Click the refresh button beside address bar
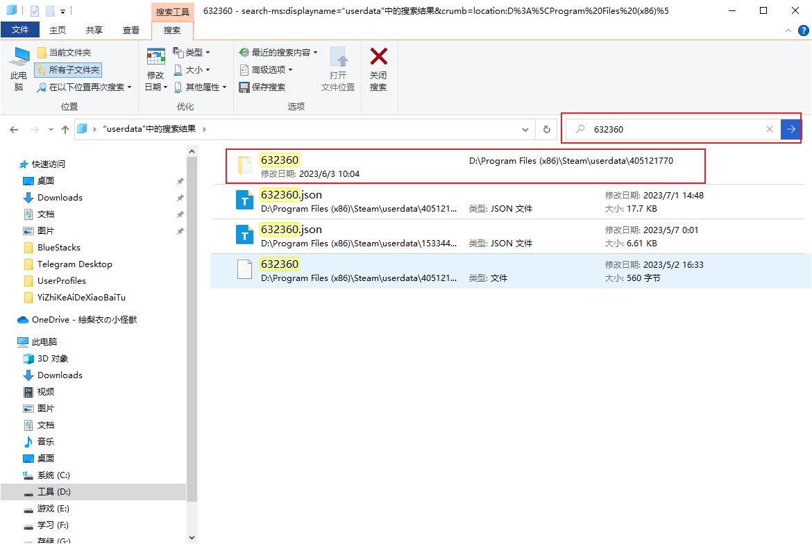 click(547, 129)
